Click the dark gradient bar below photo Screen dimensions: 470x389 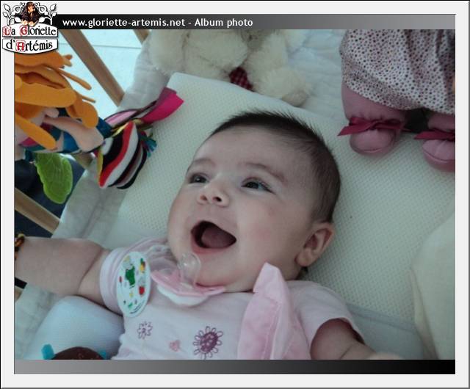tap(235, 366)
